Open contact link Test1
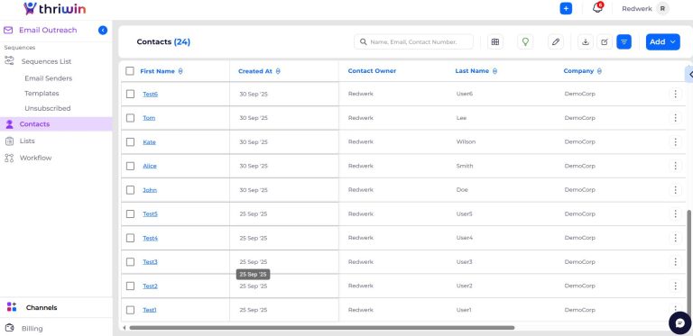 [150, 310]
